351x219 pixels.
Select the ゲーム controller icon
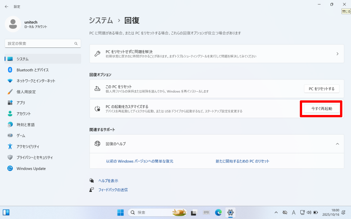click(x=10, y=136)
